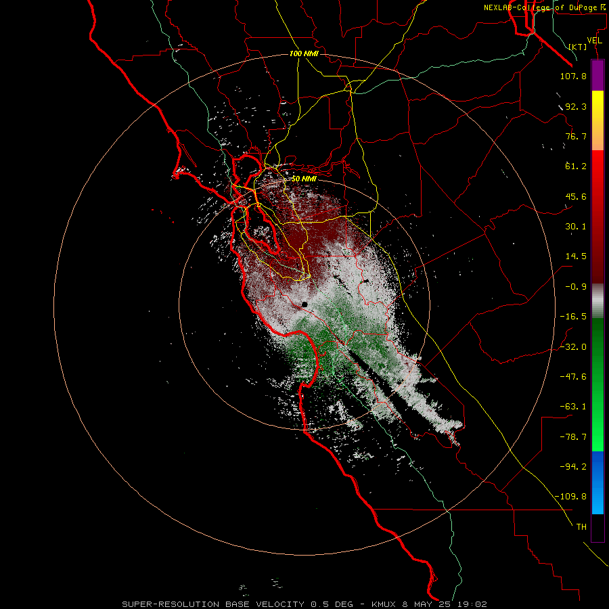This screenshot has width=609, height=609.
Task: Click the -63.1 scale label
Action: click(573, 407)
